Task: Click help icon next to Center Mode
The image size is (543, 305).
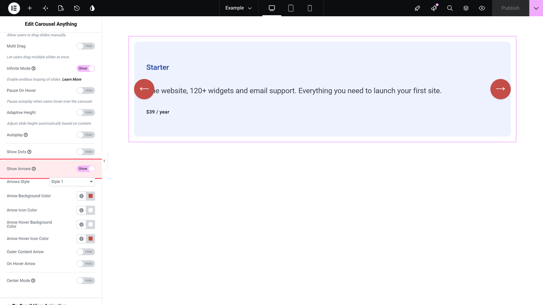Action: 33,281
